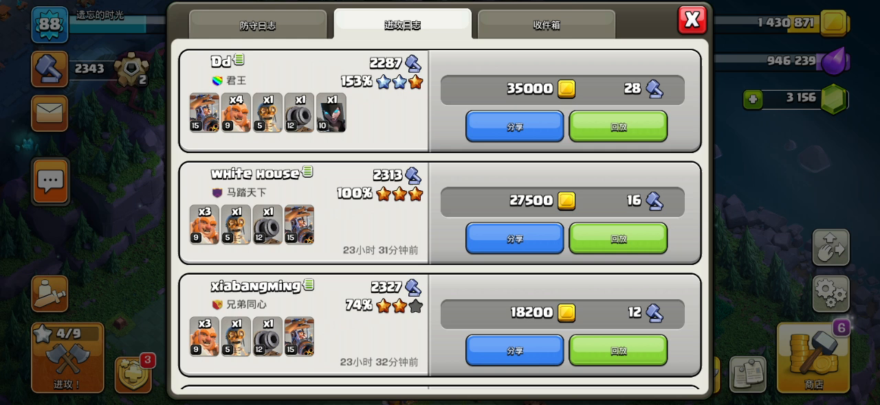Open the chat speech bubble

click(x=50, y=181)
